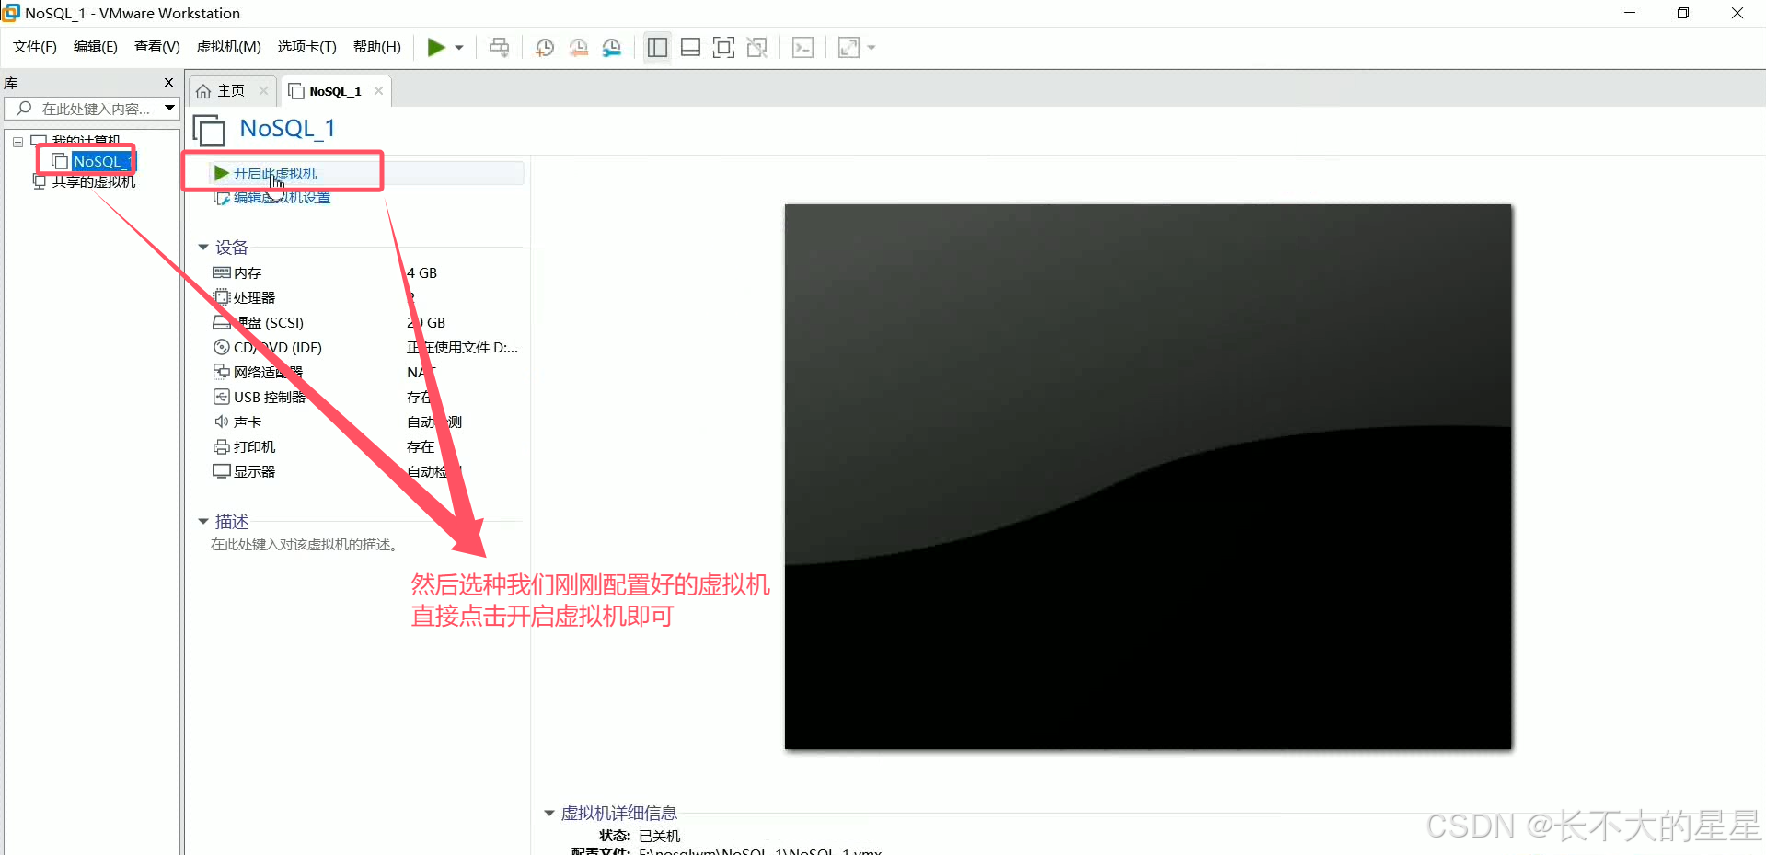Click the revert to snapshot icon

point(579,47)
